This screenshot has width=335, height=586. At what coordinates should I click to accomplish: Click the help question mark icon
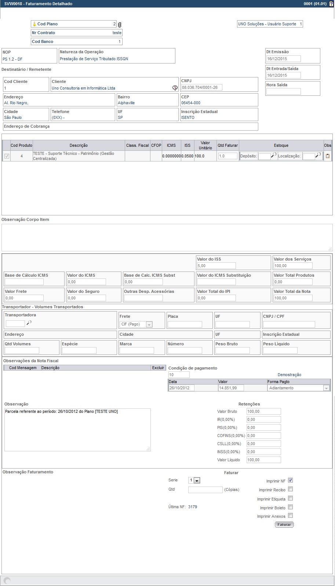331,4
